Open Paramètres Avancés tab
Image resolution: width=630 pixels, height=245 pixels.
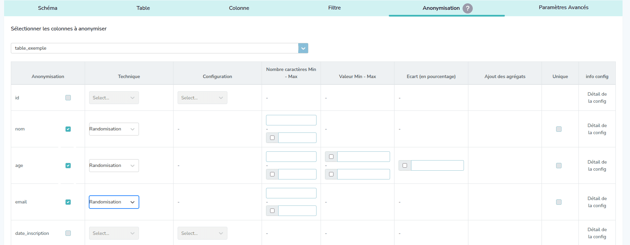click(563, 7)
